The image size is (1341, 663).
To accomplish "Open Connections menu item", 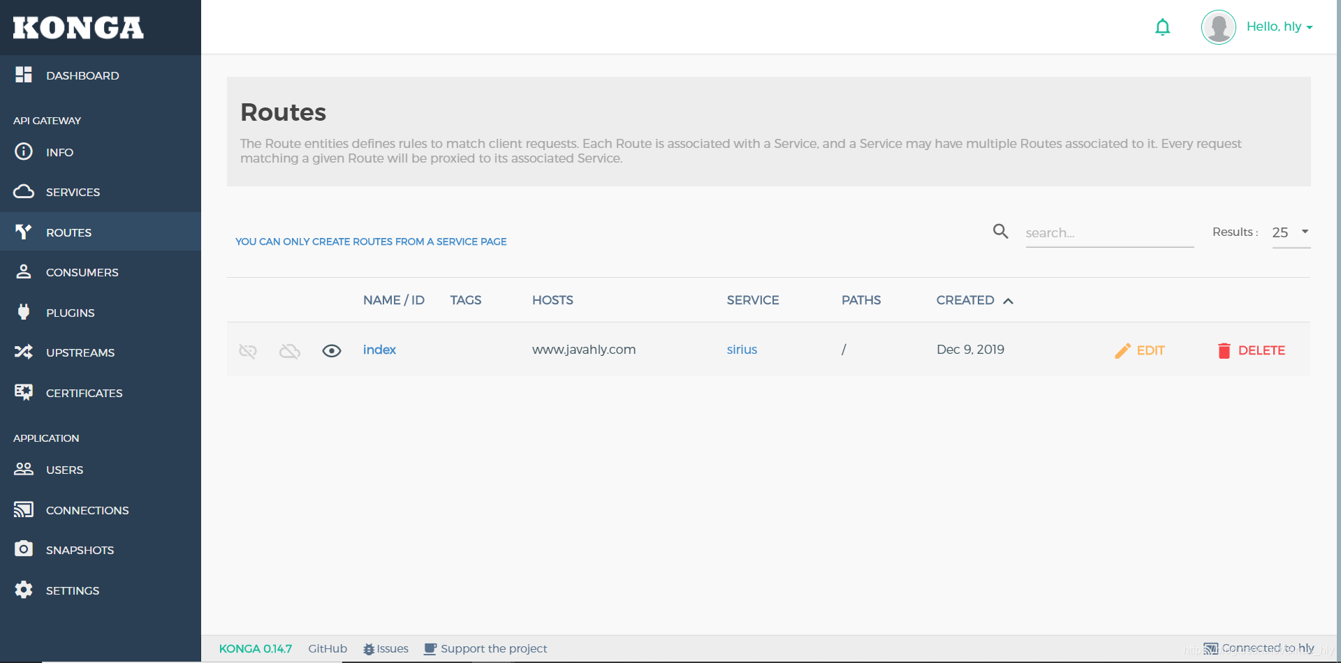I will pyautogui.click(x=101, y=510).
